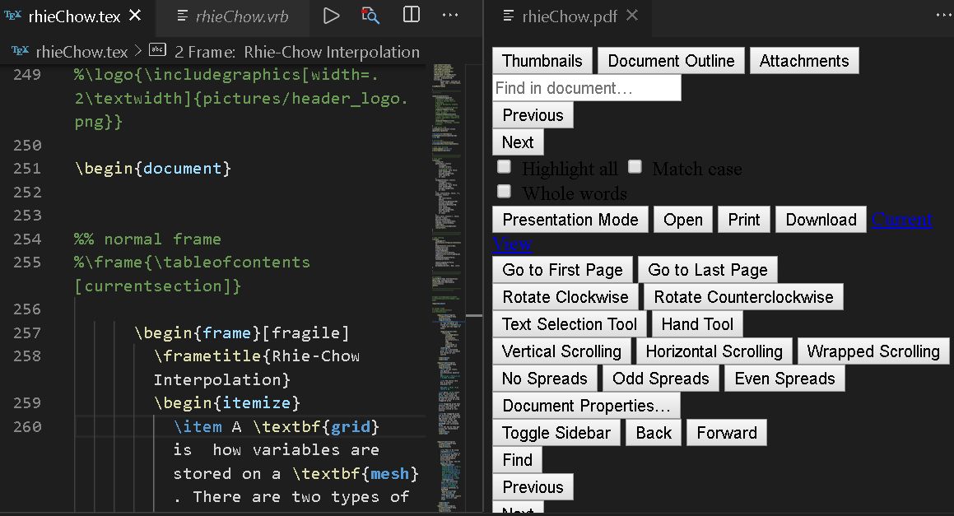This screenshot has width=954, height=516.
Task: Choose No Spreads
Action: pos(545,379)
